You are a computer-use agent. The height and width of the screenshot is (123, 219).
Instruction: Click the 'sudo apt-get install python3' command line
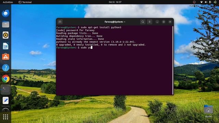click(89, 27)
